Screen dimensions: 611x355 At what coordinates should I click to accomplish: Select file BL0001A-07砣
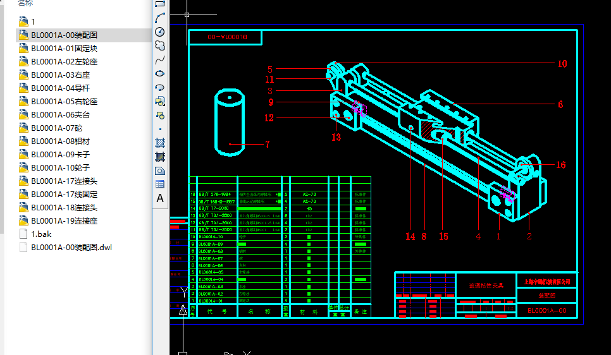tap(57, 128)
